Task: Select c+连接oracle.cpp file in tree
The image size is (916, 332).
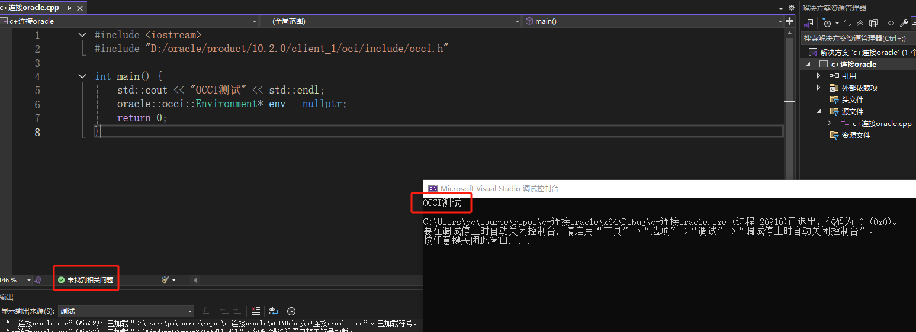Action: point(882,123)
